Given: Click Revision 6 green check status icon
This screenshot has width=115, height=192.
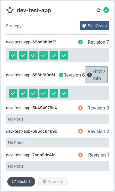Looking at the screenshot, I should click(61, 75).
